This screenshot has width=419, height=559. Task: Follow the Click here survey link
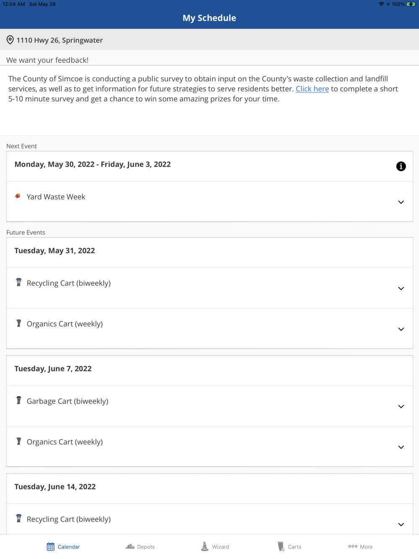tap(312, 89)
